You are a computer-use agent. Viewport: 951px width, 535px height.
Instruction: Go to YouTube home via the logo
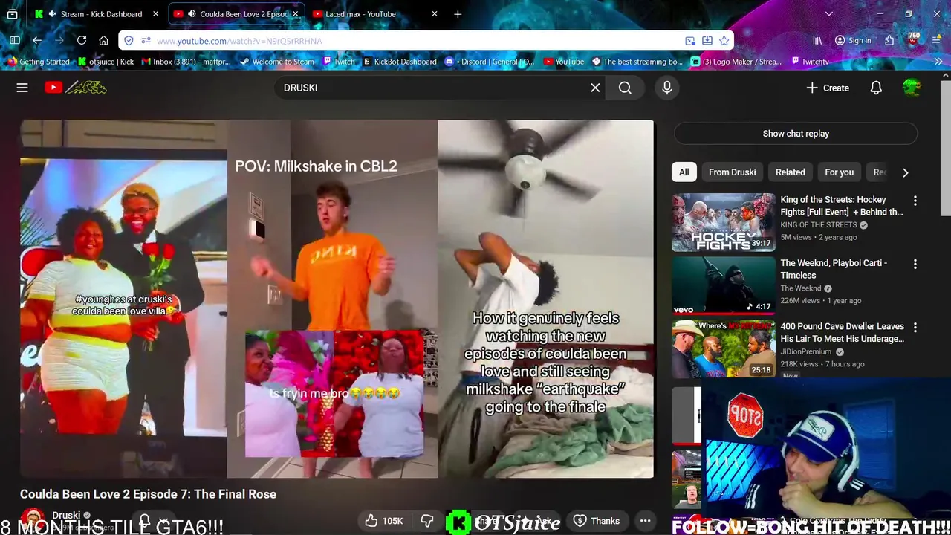tap(75, 88)
